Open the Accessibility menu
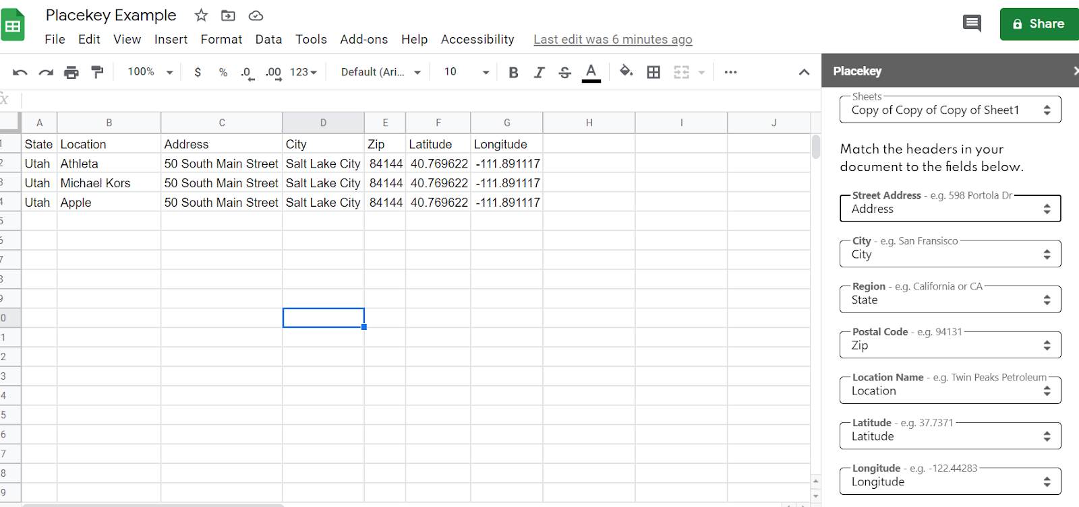The width and height of the screenshot is (1079, 507). 477,40
